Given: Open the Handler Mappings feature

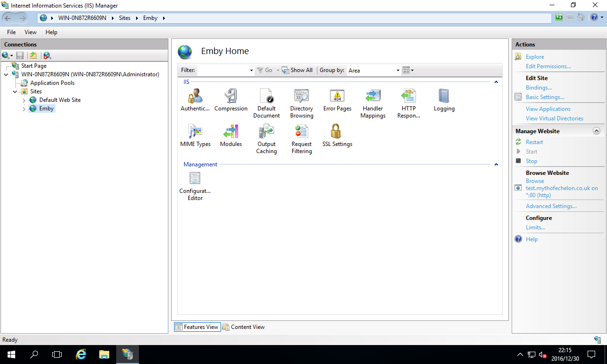Looking at the screenshot, I should (x=373, y=103).
